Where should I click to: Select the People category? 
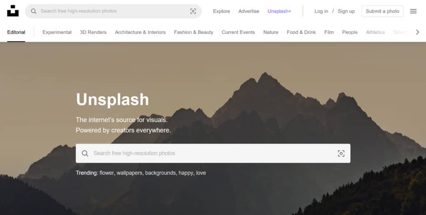click(350, 32)
